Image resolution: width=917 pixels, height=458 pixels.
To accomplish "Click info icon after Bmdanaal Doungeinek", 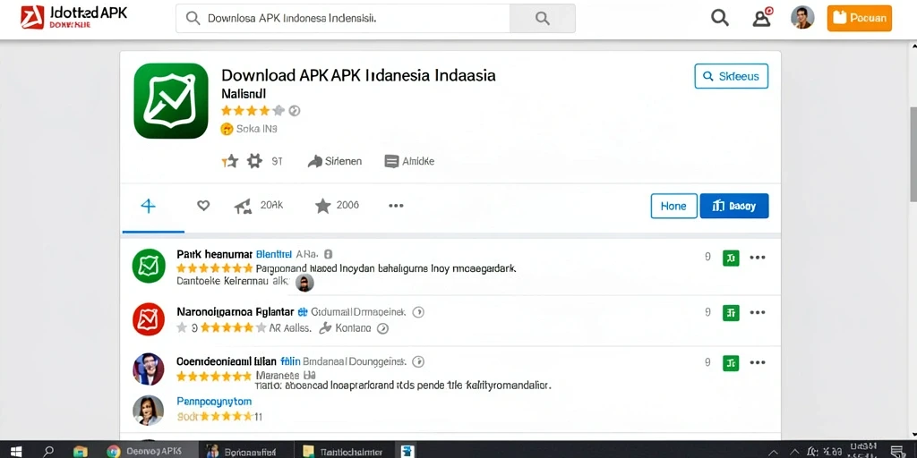I will point(418,361).
